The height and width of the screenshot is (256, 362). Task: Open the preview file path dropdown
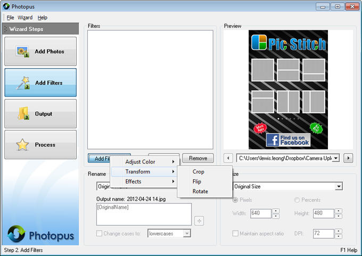click(336, 159)
